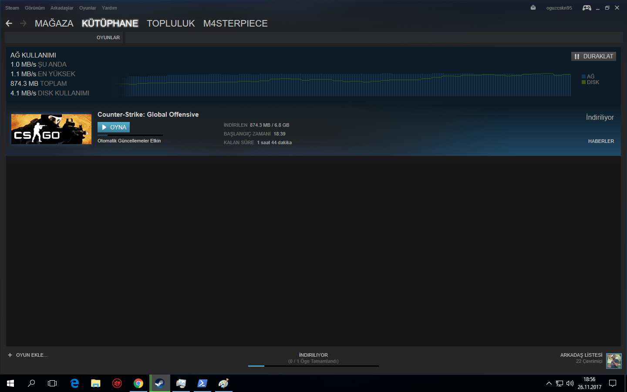Open the Windows Start menu
This screenshot has height=392, width=627.
click(x=10, y=383)
